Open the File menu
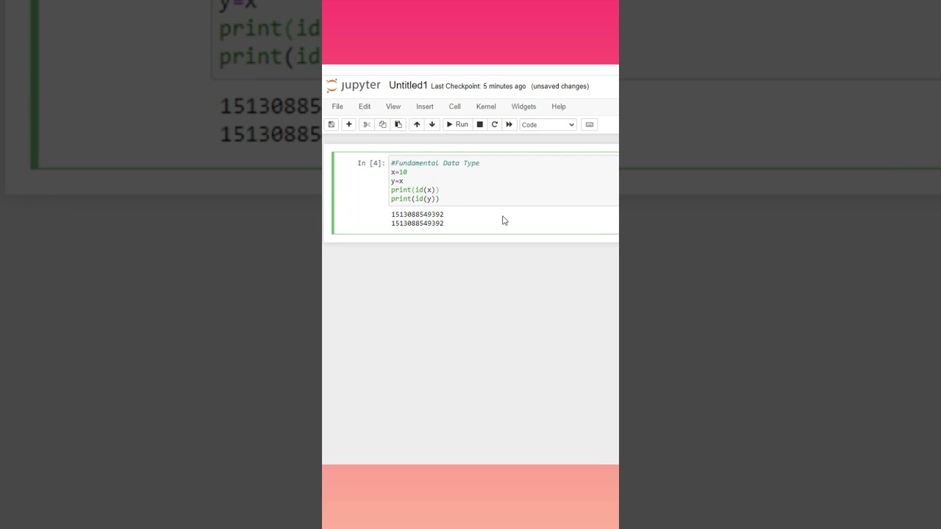The width and height of the screenshot is (941, 529). click(337, 107)
